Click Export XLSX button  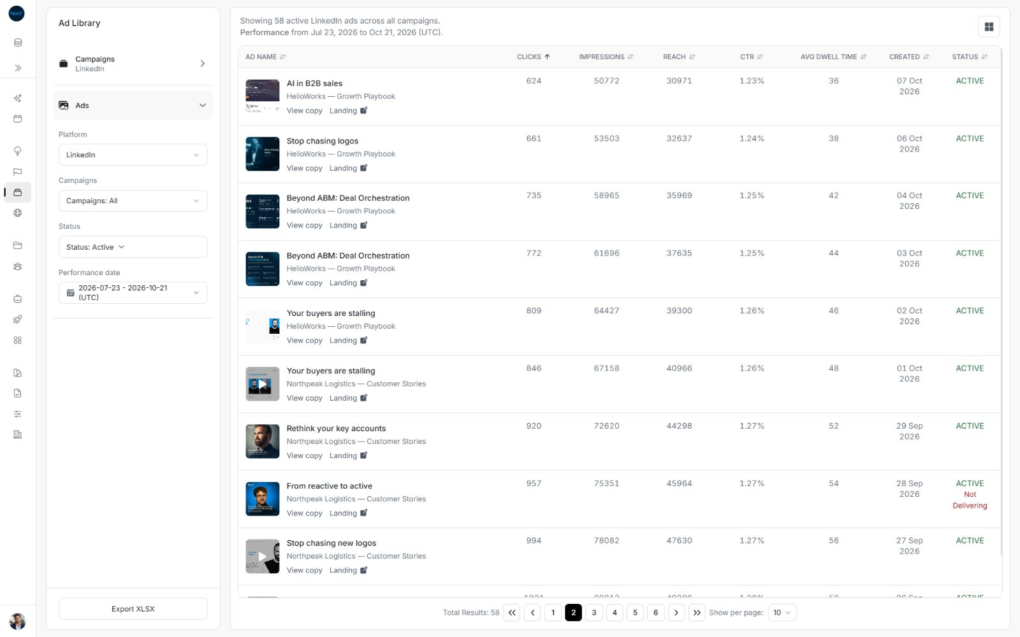133,609
